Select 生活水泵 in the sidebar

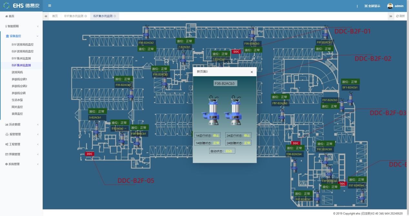tap(17, 100)
